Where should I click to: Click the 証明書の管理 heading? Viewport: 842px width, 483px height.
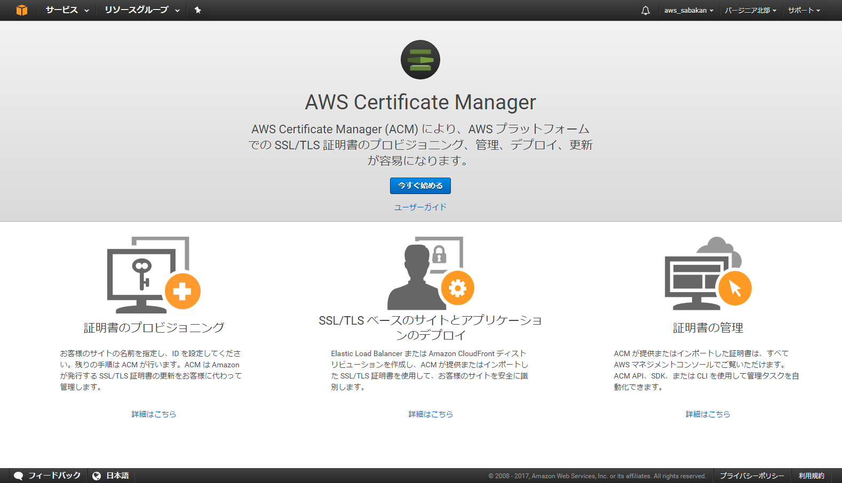708,327
